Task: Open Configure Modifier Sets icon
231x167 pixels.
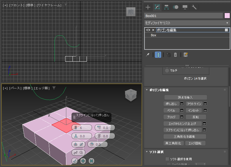Action: pyautogui.click(x=186, y=55)
